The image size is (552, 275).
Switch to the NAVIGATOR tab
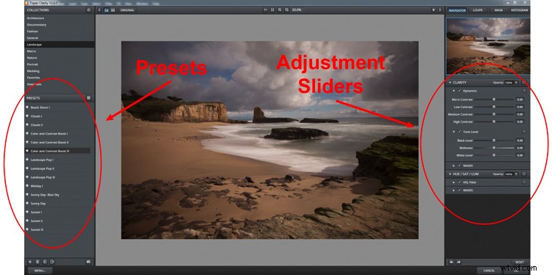[x=457, y=10]
